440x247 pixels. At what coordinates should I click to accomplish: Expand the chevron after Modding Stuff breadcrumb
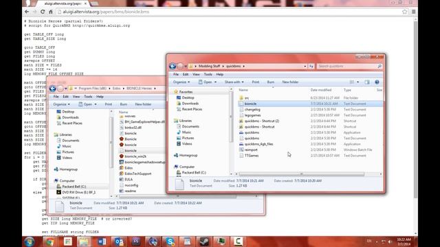tap(223, 66)
